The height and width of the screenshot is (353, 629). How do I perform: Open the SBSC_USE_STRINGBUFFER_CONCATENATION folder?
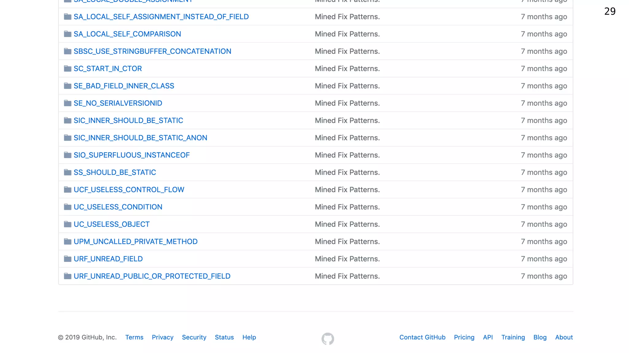(x=152, y=51)
